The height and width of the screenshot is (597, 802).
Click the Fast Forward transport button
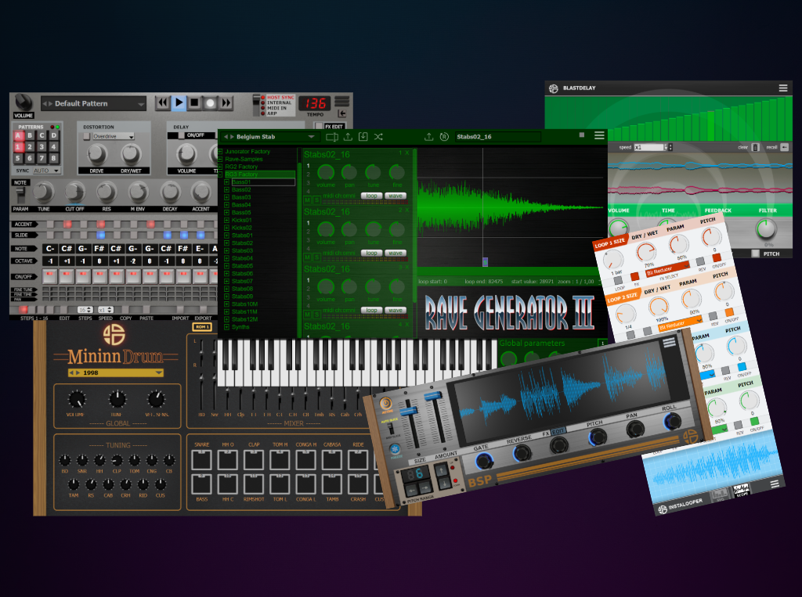(226, 102)
